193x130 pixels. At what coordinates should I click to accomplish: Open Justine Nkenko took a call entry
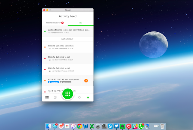68,31
